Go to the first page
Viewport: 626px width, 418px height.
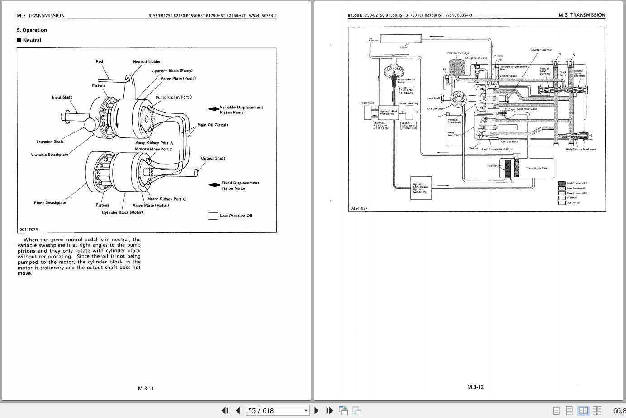pyautogui.click(x=225, y=410)
